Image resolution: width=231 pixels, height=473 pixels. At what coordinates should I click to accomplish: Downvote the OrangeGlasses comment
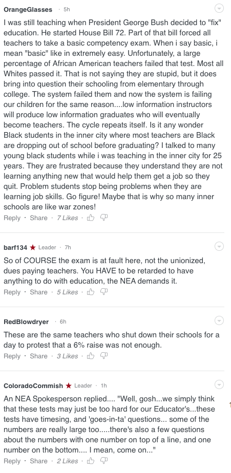[x=104, y=218]
